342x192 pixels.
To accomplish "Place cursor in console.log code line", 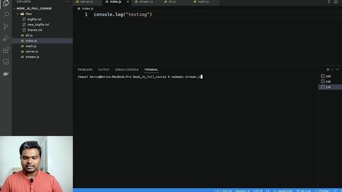I will [123, 14].
